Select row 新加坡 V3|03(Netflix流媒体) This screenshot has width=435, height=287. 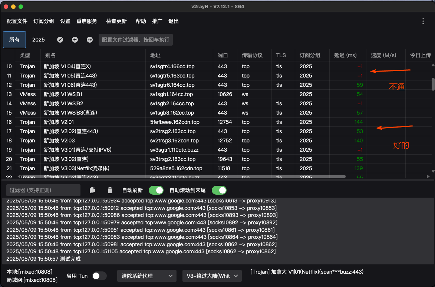[x=217, y=168]
